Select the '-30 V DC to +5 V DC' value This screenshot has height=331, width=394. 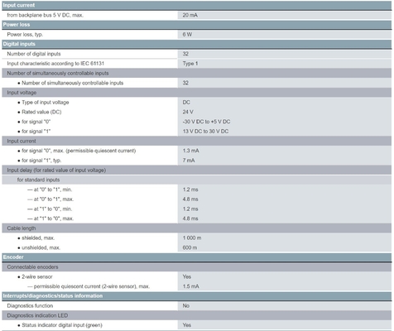(206, 122)
